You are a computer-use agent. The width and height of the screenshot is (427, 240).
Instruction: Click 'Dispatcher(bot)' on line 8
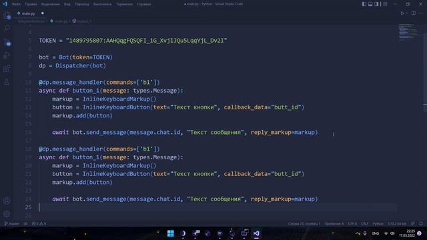pos(81,65)
